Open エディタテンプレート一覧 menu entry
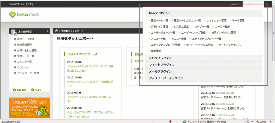Viewport: 275px width, 123px height. pyautogui.click(x=207, y=39)
